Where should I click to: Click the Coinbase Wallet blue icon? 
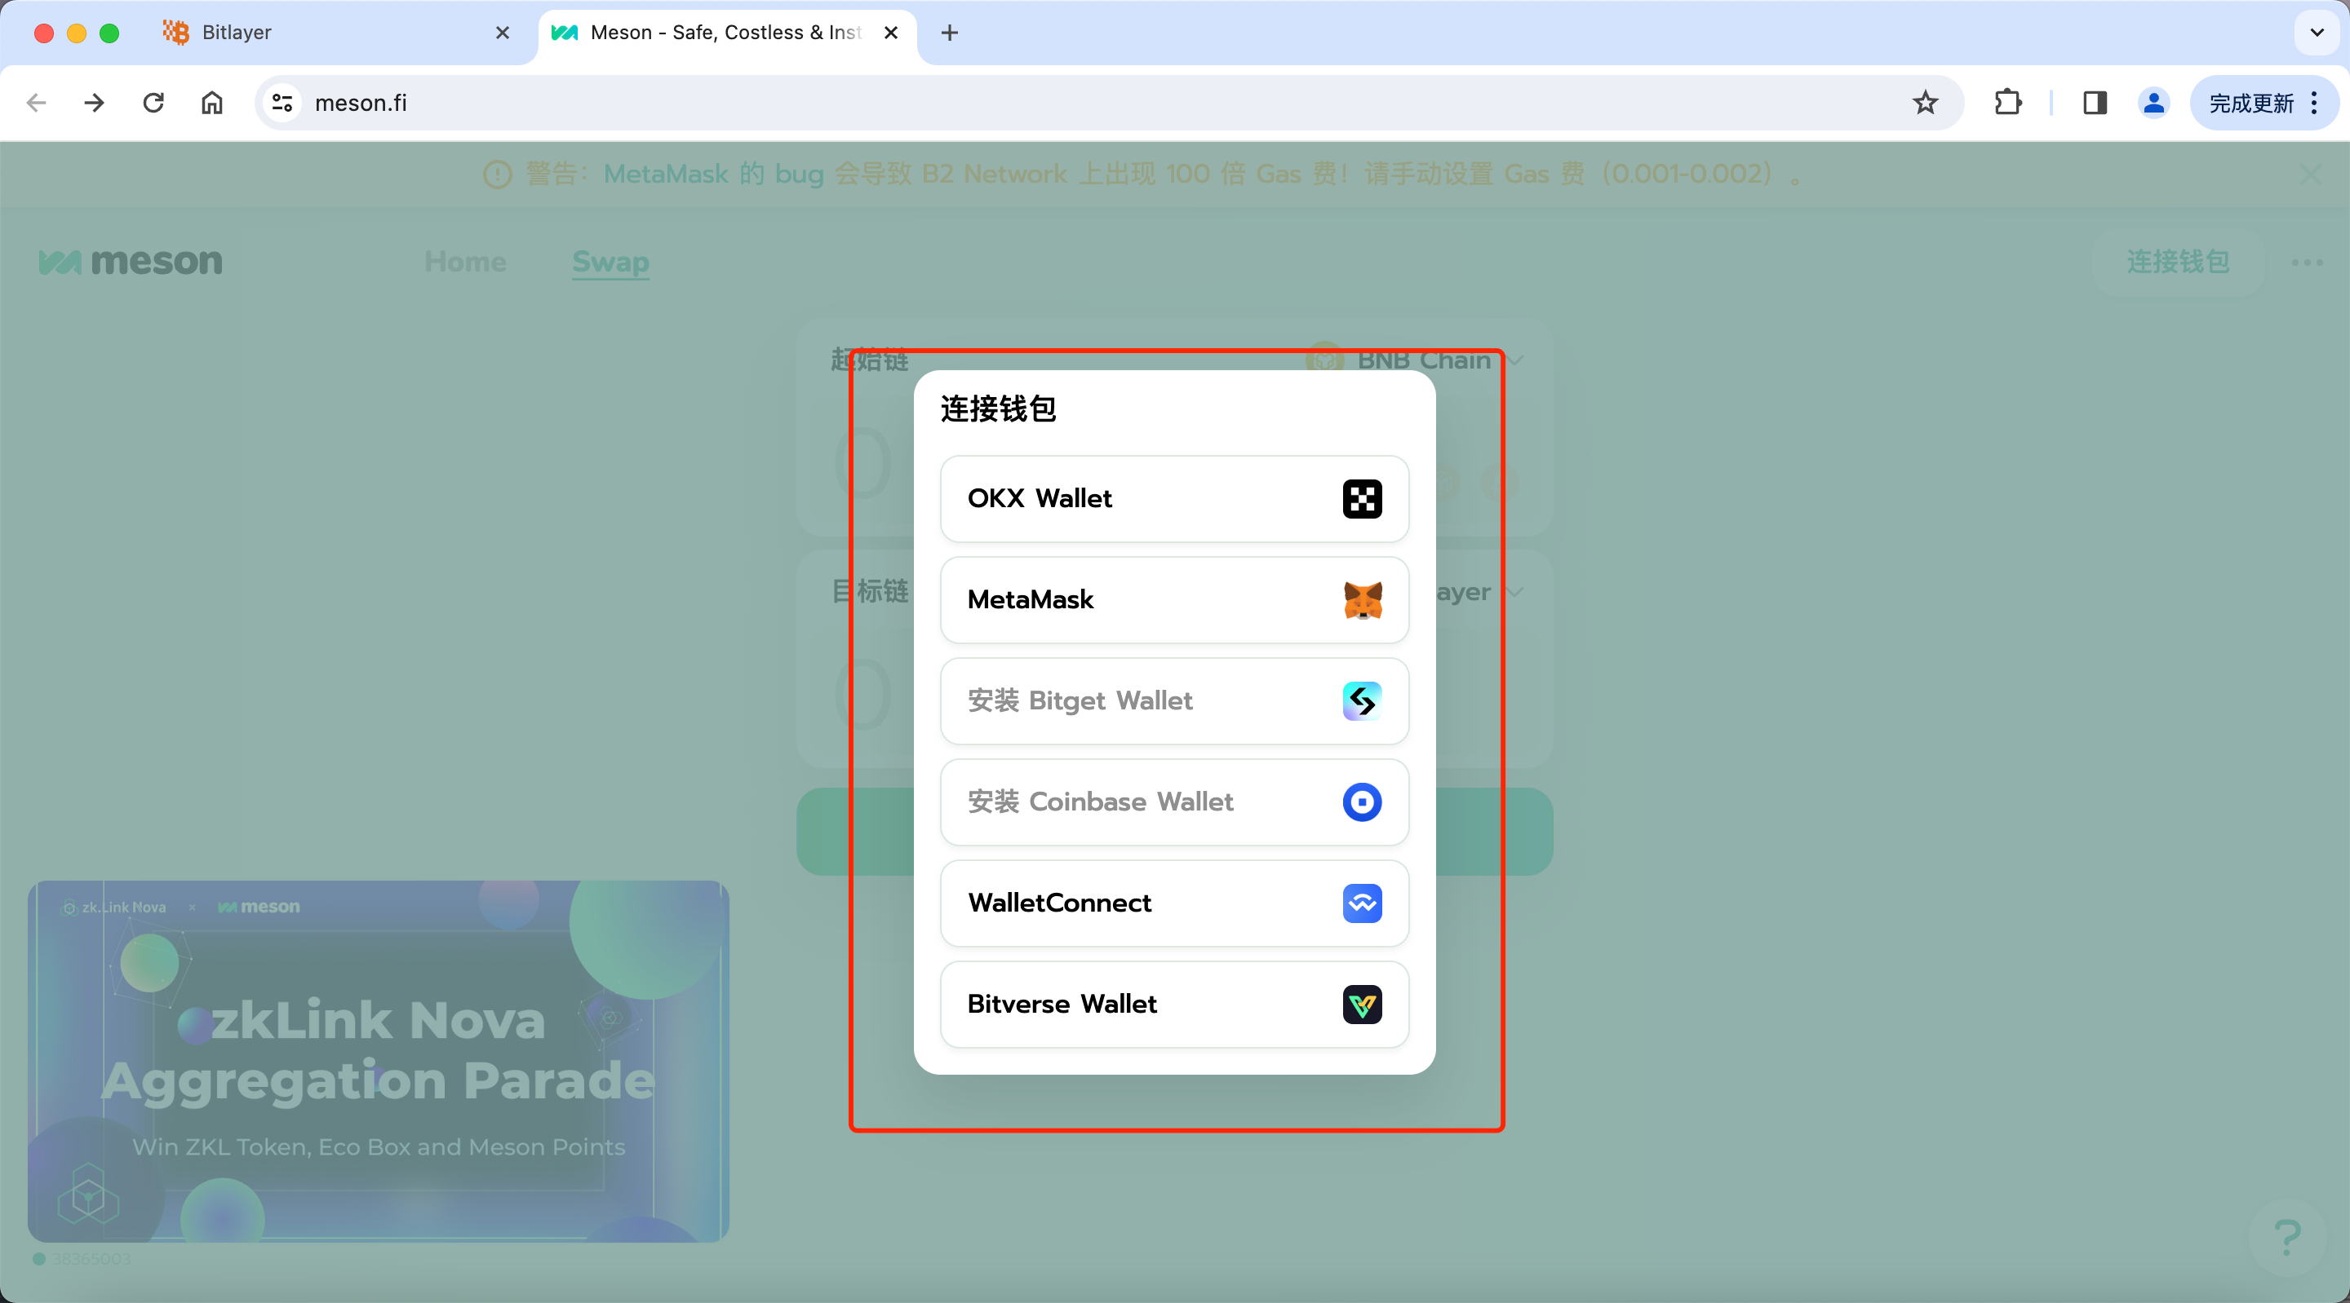coord(1361,802)
